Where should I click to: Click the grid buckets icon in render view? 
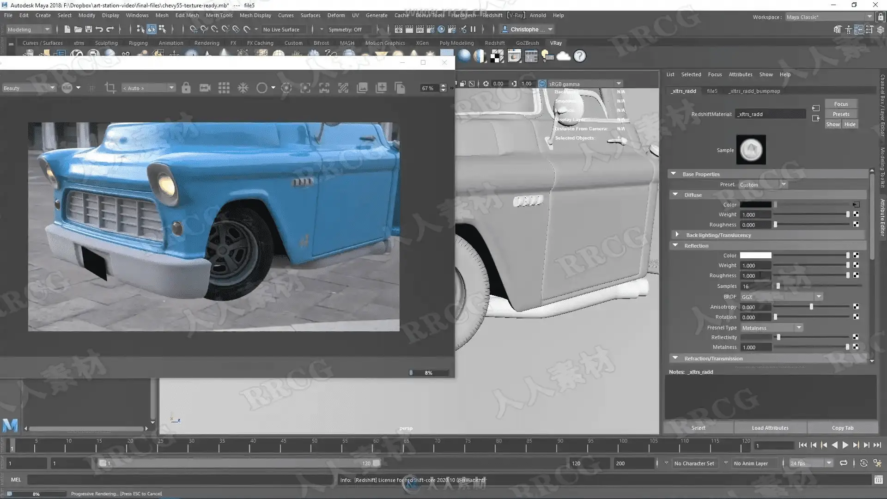pyautogui.click(x=224, y=88)
